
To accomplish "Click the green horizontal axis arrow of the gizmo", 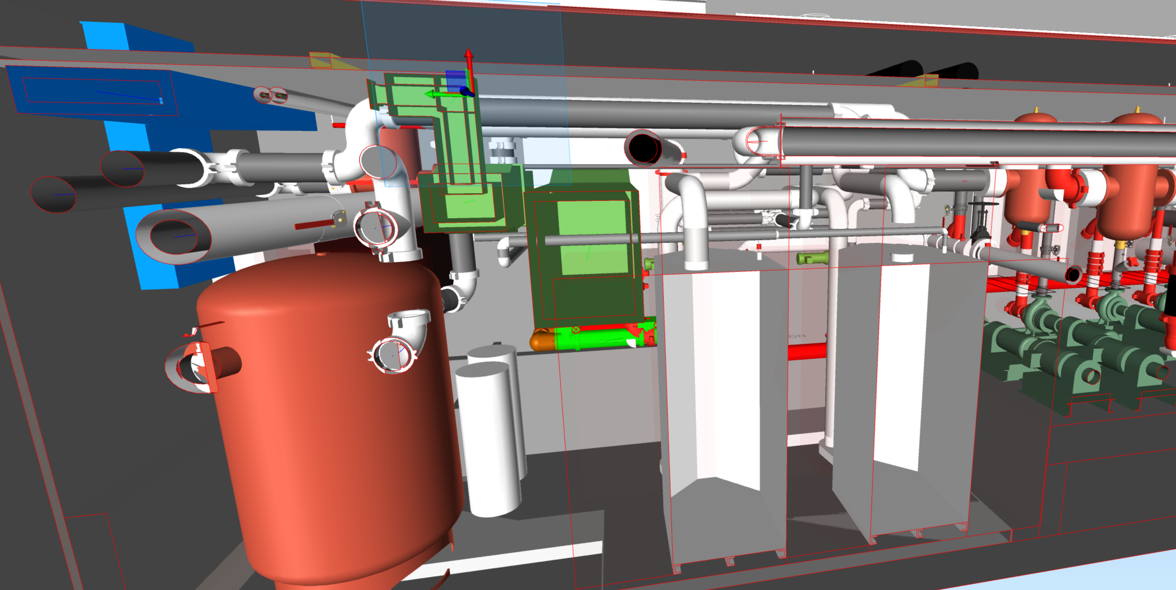I will pyautogui.click(x=445, y=94).
